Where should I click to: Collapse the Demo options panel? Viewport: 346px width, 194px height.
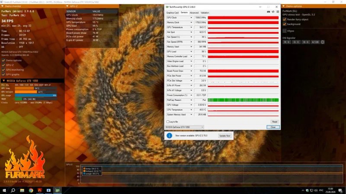pos(284,6)
